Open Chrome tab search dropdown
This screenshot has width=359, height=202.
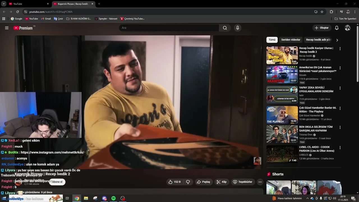tap(4, 4)
